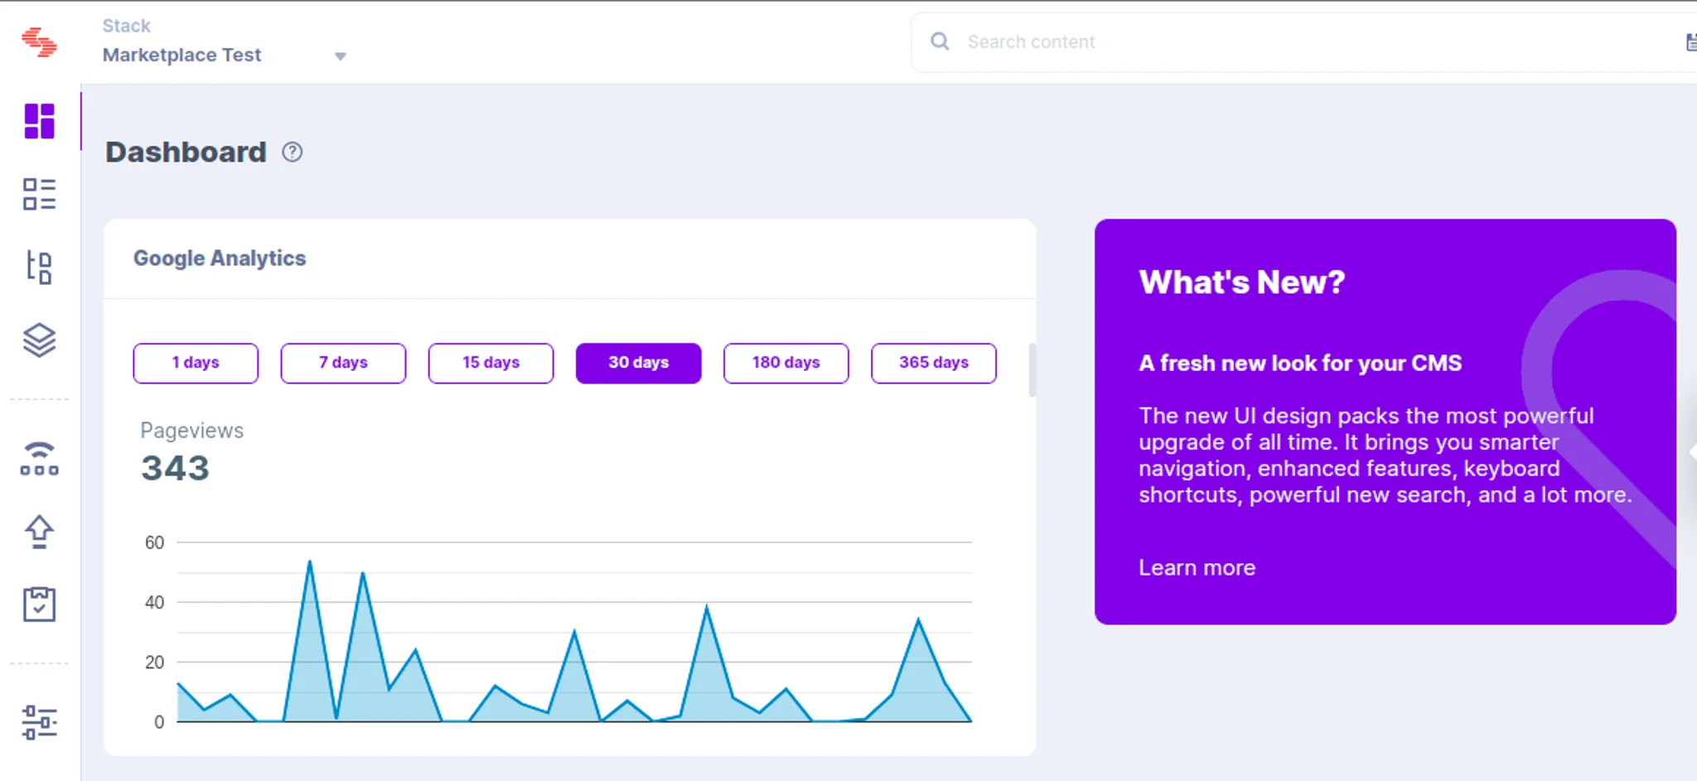Click the Google Analytics widget title
Screen dimensions: 1697x781
[x=220, y=258]
